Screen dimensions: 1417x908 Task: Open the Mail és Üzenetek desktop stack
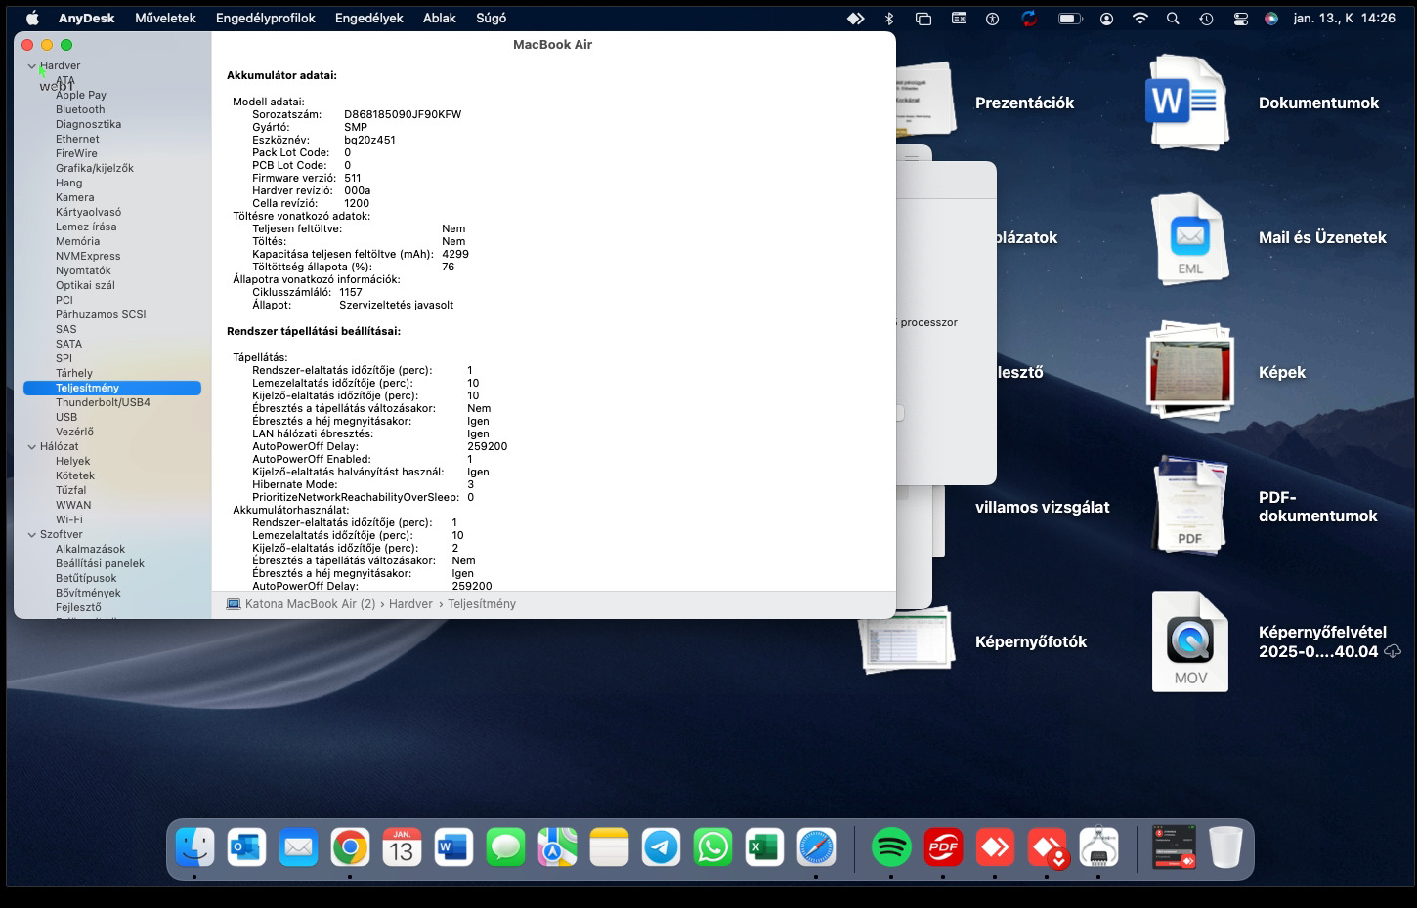coord(1189,237)
